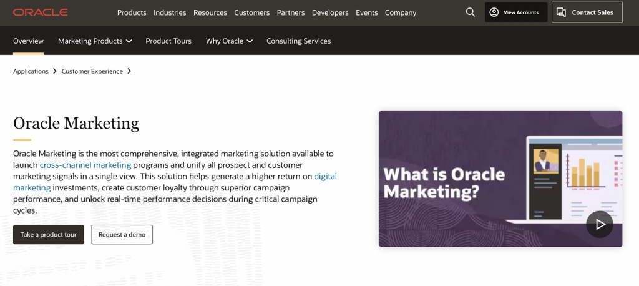Select the Overview tab
Screen dimensions: 639x286
click(28, 41)
